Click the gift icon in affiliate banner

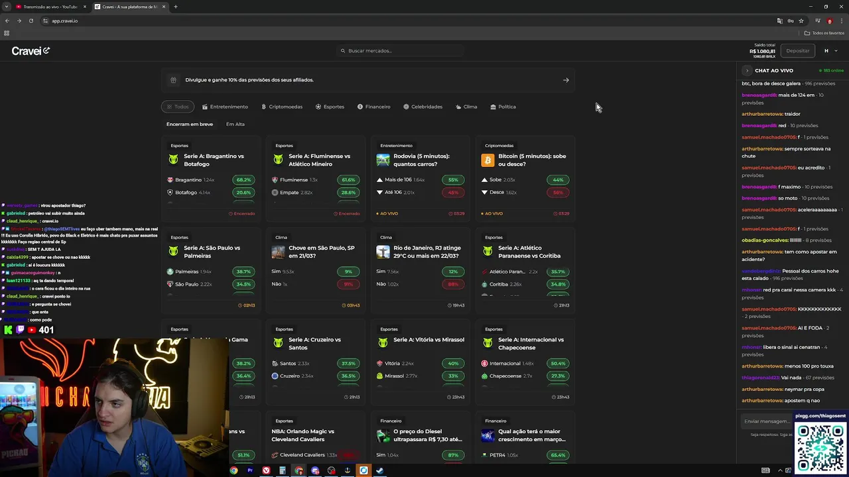point(173,80)
